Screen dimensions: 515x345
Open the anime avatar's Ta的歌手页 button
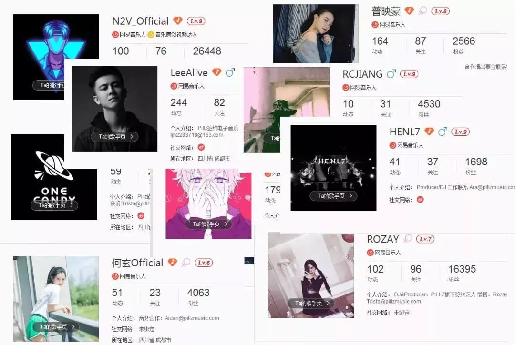pos(208,224)
